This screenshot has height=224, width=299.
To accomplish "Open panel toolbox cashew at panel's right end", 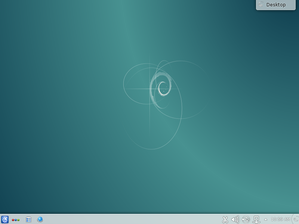I will (x=296, y=219).
